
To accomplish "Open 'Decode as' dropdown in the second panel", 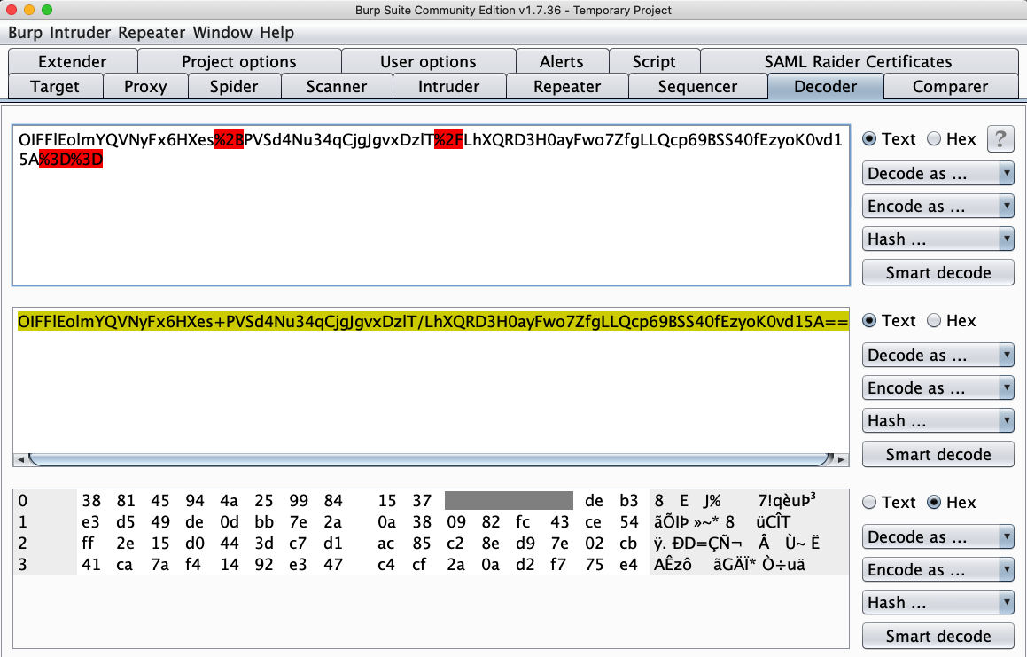I will pyautogui.click(x=938, y=356).
